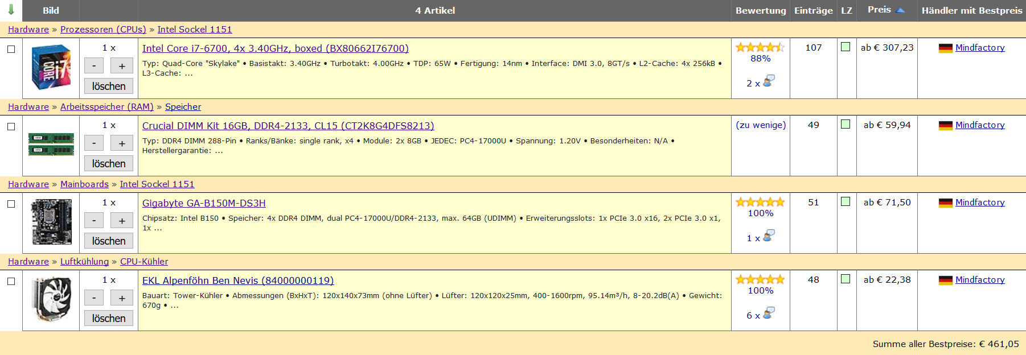
Task: Delete Crucial DIMM Kit with löschen
Action: coord(109,163)
